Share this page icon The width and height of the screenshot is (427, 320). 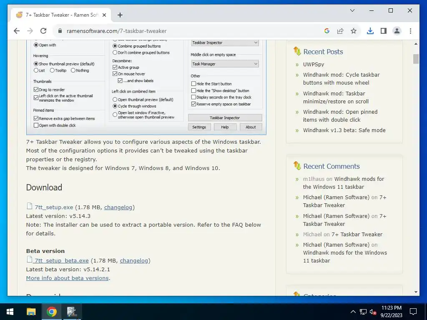coord(340,31)
